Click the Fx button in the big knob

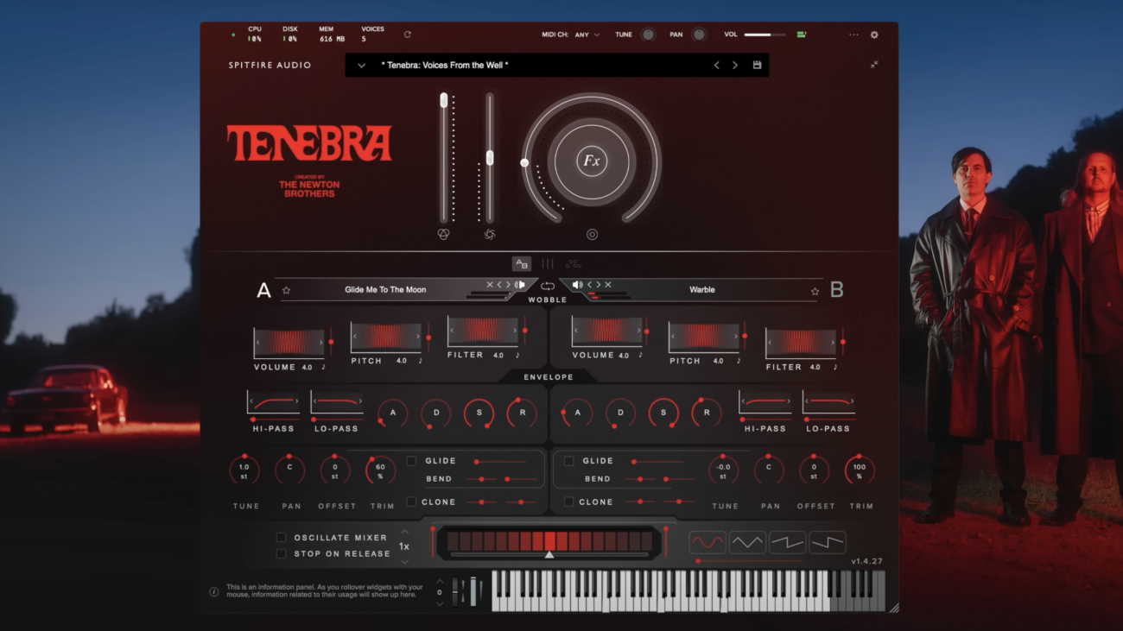click(x=591, y=161)
